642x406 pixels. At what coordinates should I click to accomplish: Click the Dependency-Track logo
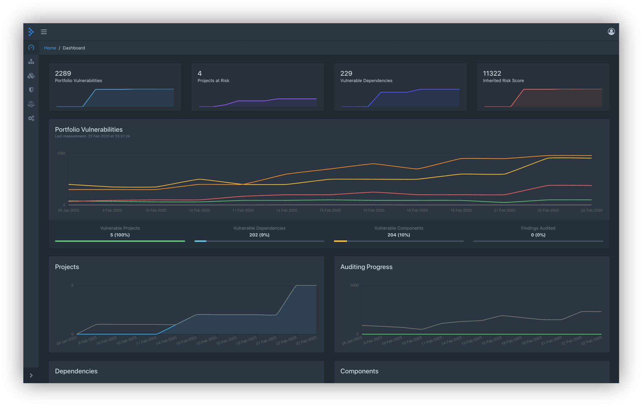31,32
